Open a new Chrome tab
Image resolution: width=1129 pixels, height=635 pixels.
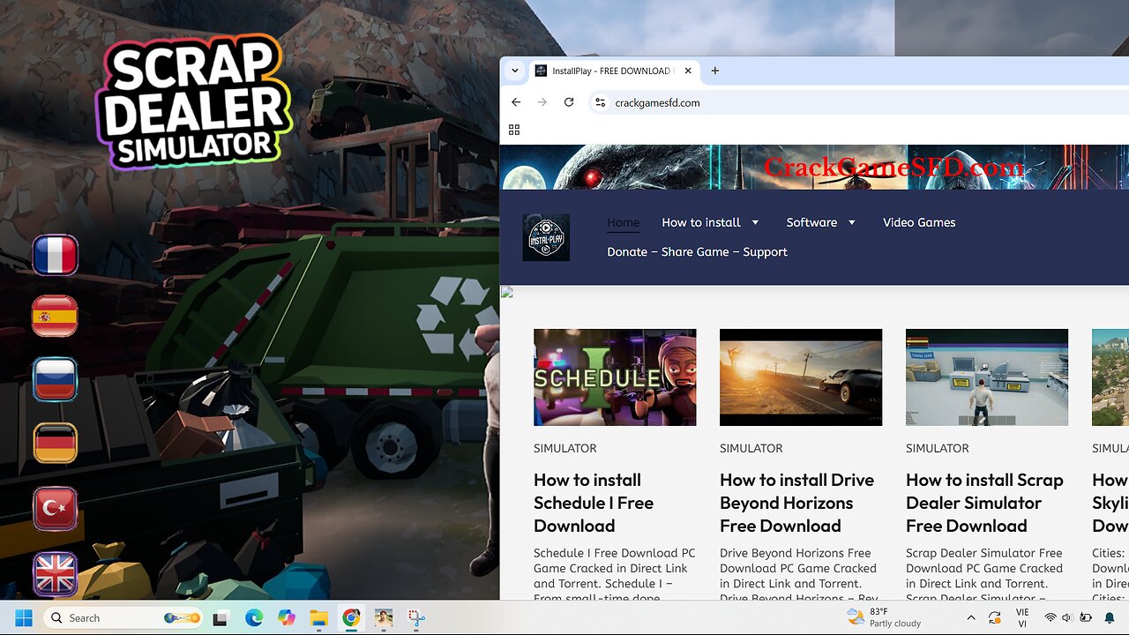[715, 71]
